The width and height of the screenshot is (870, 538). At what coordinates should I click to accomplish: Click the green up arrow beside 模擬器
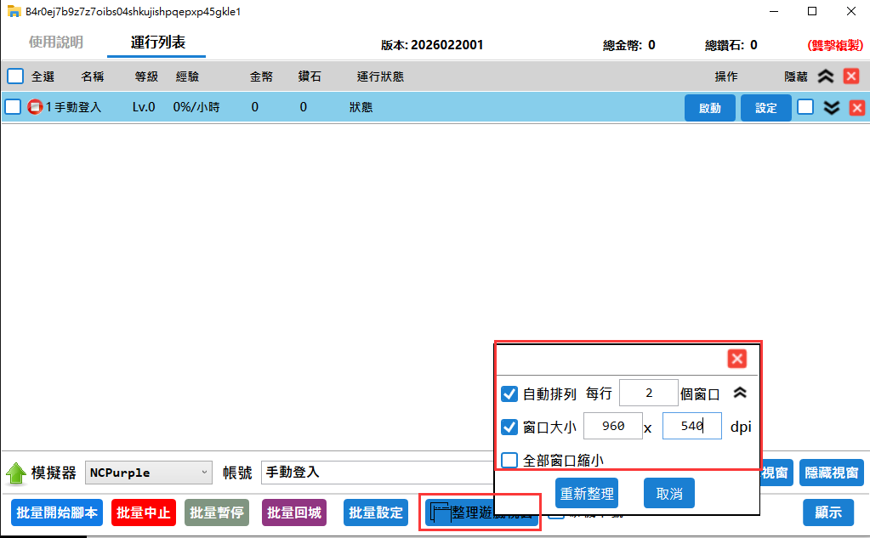point(16,473)
